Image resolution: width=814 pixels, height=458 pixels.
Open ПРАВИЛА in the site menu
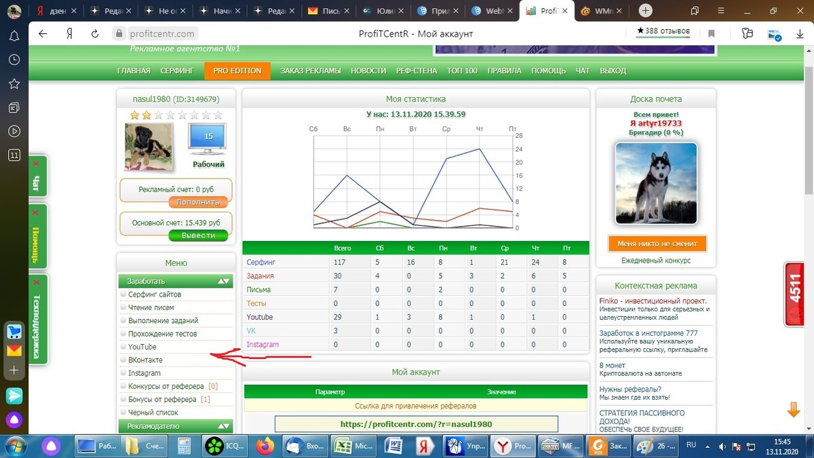click(505, 71)
